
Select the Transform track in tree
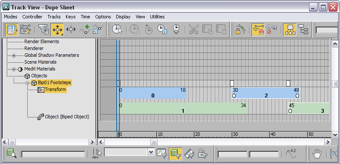point(55,89)
